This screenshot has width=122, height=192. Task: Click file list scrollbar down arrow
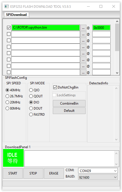click(x=117, y=73)
